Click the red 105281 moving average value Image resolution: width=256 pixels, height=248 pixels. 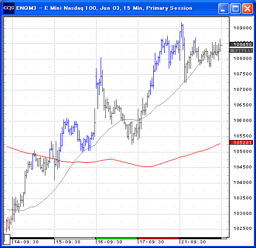tap(241, 143)
